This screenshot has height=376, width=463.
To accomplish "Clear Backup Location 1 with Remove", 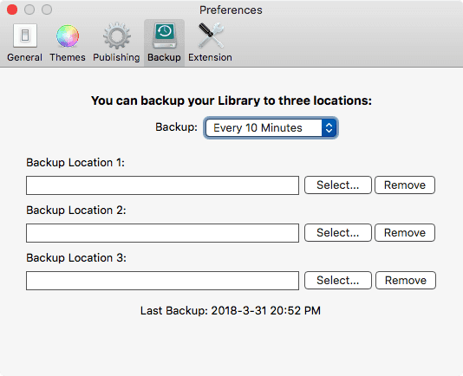I will (x=405, y=185).
